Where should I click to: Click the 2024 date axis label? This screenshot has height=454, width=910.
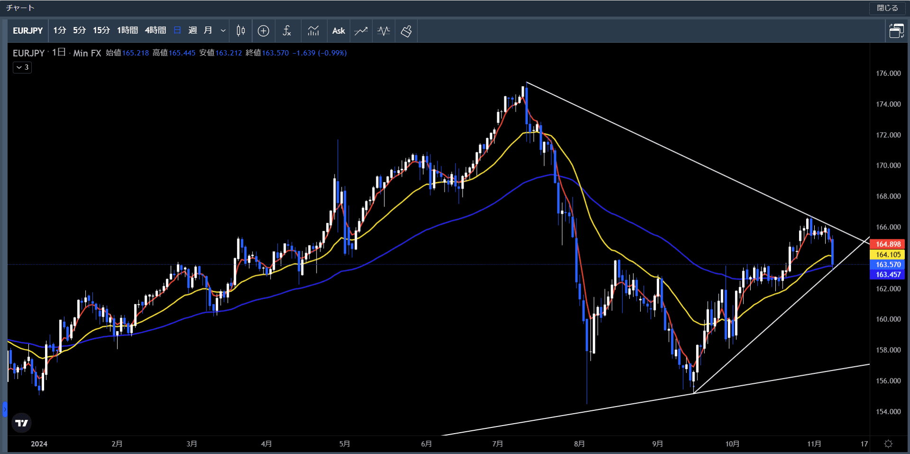point(39,444)
